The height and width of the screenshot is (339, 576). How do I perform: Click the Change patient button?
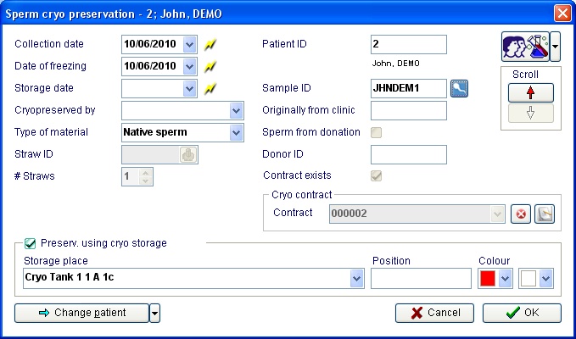(82, 313)
